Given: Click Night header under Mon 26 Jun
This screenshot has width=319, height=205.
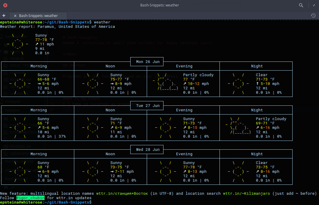Looking at the screenshot, I should point(257,66).
